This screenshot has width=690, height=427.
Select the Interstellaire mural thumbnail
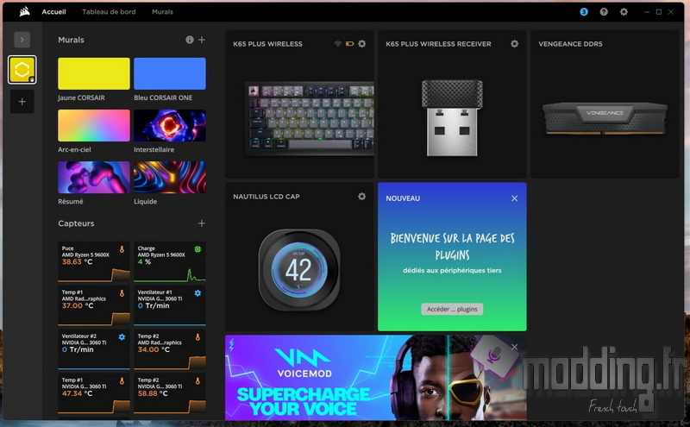click(170, 126)
